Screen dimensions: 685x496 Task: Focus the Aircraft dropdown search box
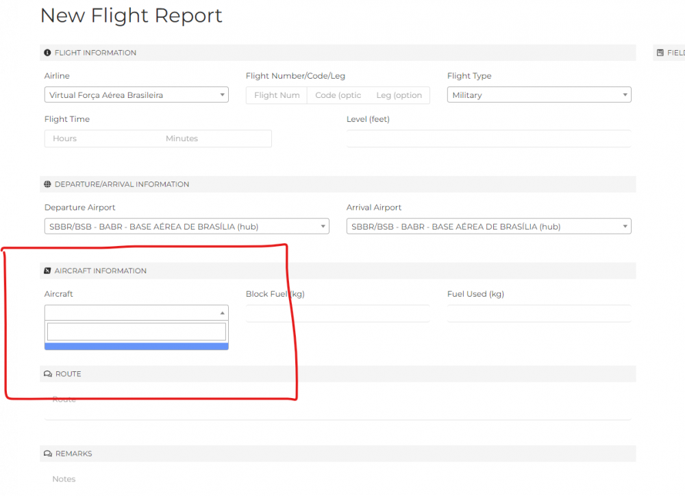(x=136, y=332)
